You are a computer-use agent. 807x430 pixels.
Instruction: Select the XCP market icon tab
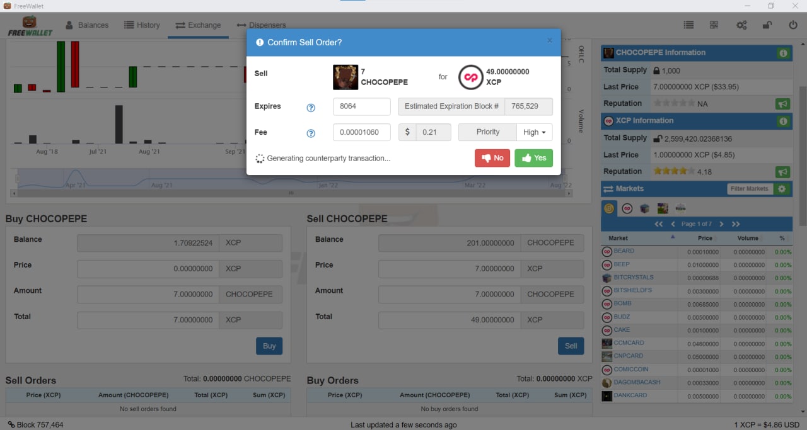tap(627, 208)
